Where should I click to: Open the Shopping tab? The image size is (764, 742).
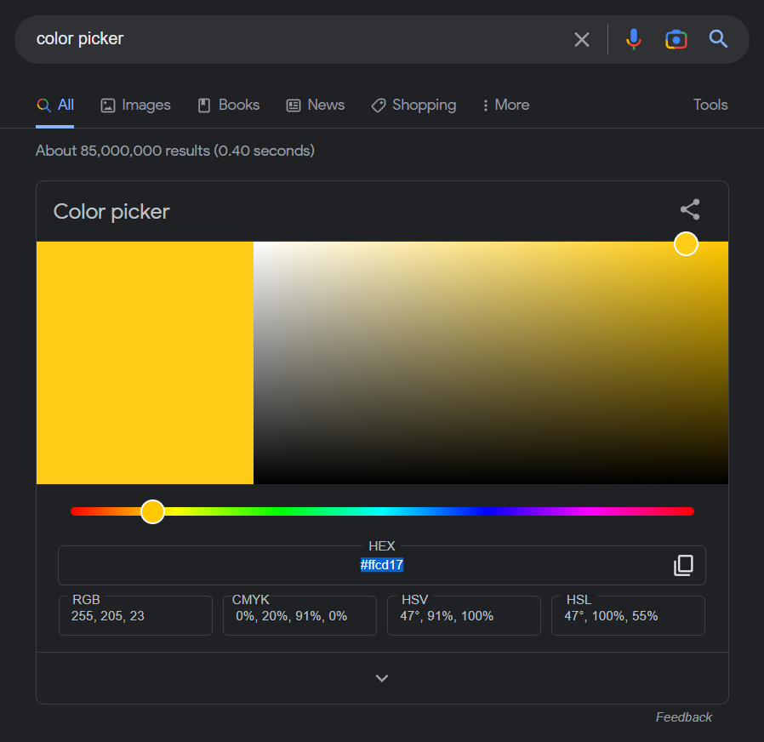[x=413, y=105]
